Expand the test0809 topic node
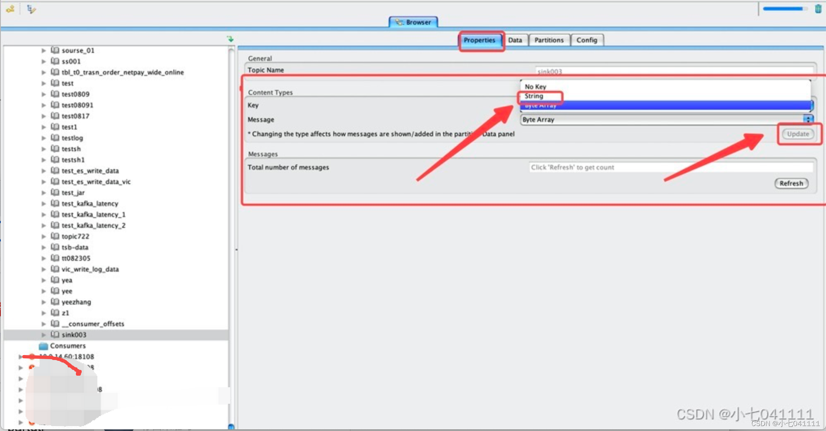Image resolution: width=826 pixels, height=431 pixels. (x=44, y=95)
